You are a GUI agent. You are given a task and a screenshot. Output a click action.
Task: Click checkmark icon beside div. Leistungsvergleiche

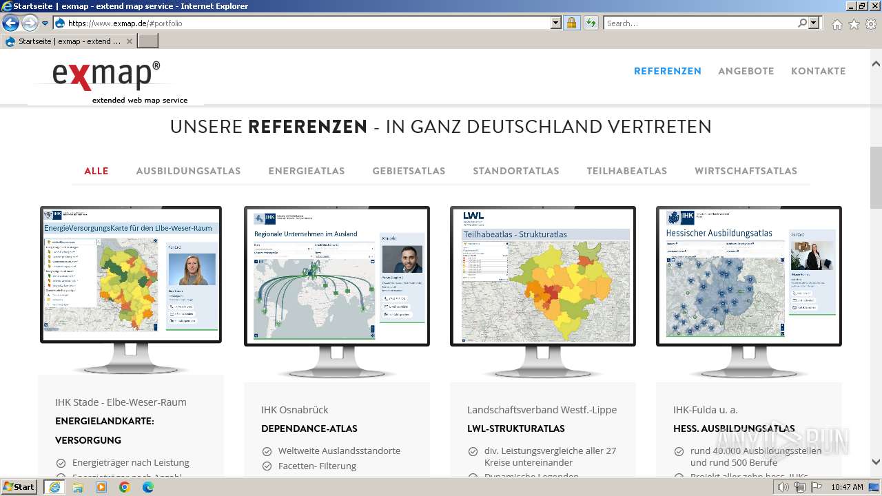pos(473,451)
